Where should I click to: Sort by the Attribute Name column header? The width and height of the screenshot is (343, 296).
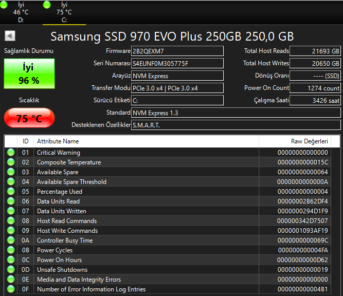[x=146, y=141]
